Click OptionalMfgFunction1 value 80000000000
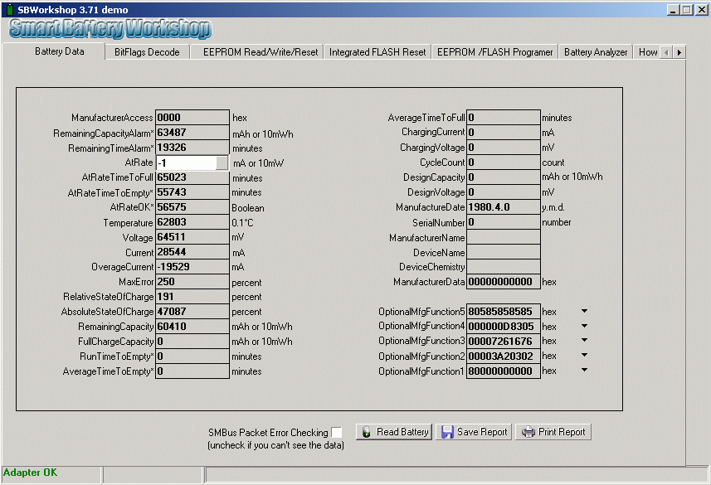 click(504, 371)
